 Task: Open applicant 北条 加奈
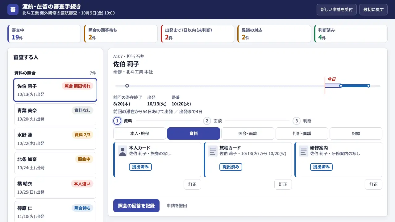coord(55,163)
